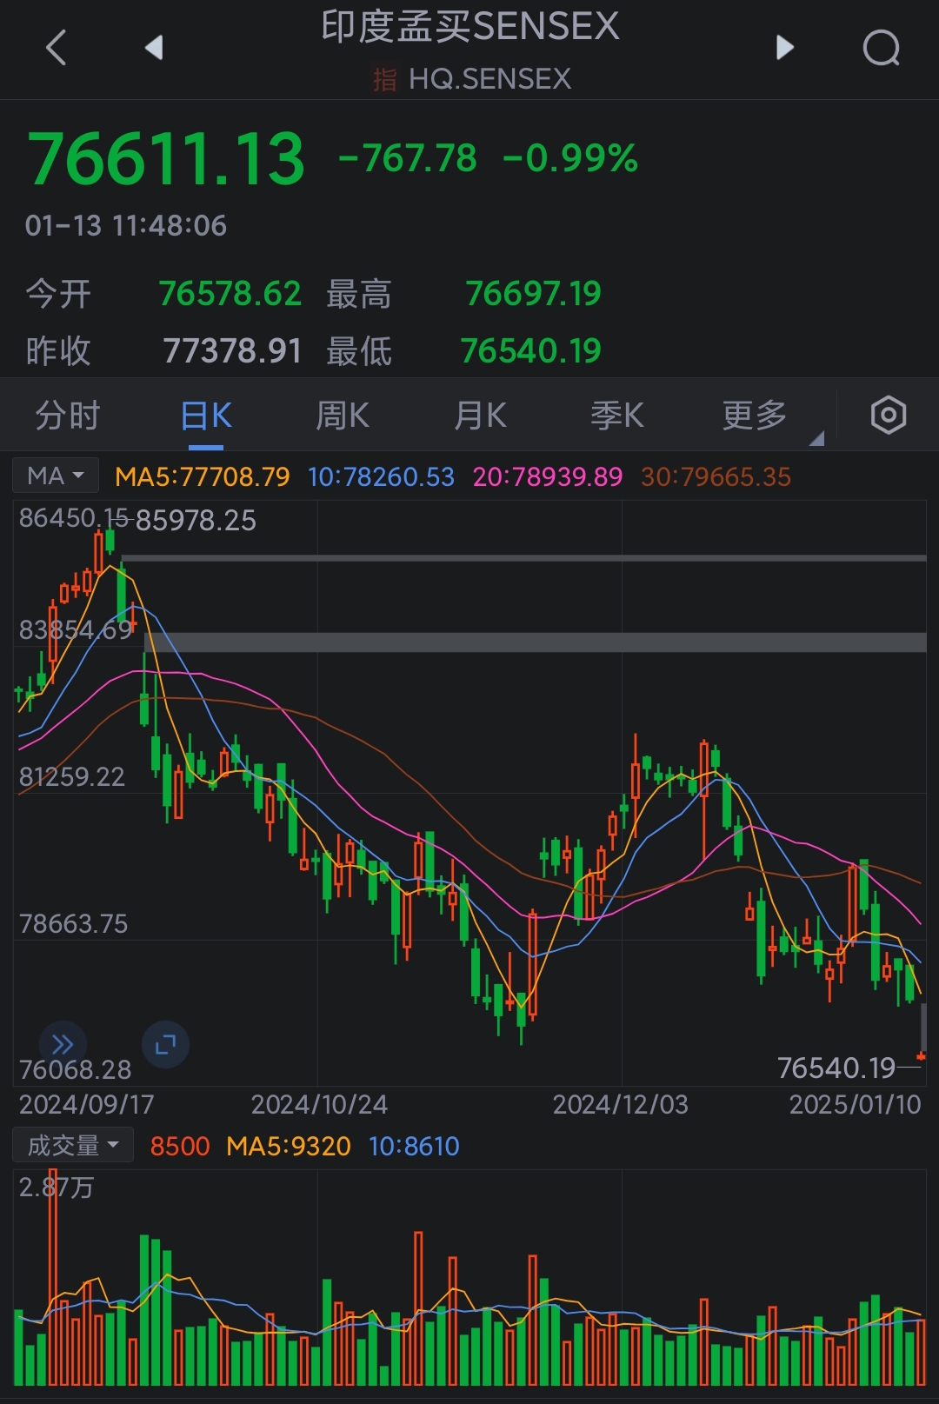Tap the 最低 label
This screenshot has width=939, height=1404.
[x=359, y=351]
